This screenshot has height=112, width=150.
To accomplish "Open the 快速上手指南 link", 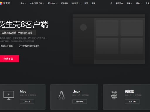I will tap(7, 46).
